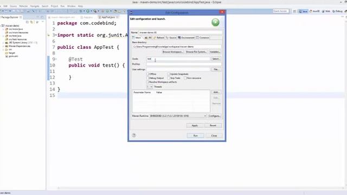The image size is (347, 195).
Task: Click the Apply button
Action: coord(195,126)
